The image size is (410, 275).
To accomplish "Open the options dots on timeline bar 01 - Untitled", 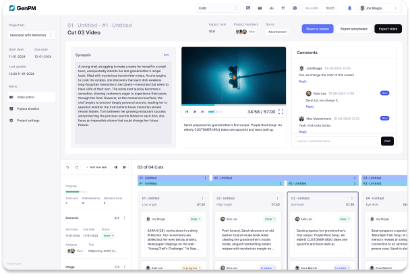I will (x=205, y=178).
